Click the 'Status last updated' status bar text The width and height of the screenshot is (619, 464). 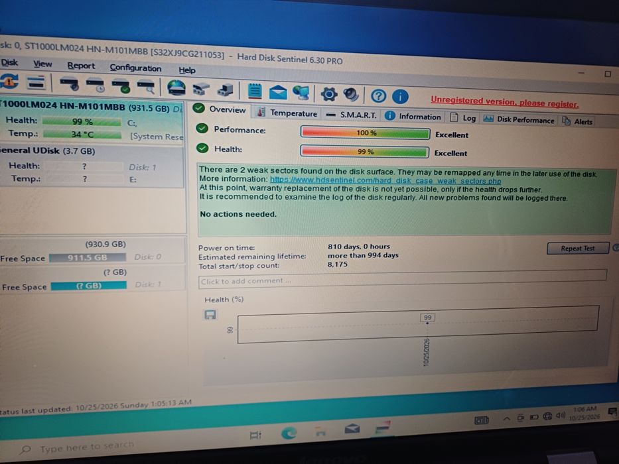coord(96,406)
